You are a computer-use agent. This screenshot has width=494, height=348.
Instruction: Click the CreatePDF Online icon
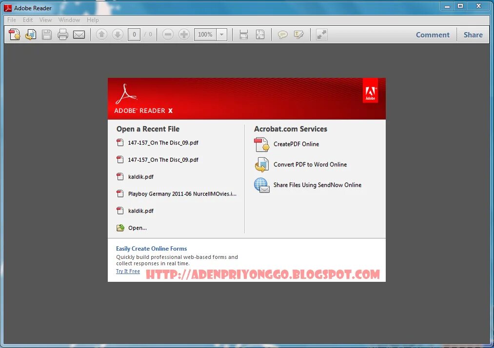tap(261, 144)
